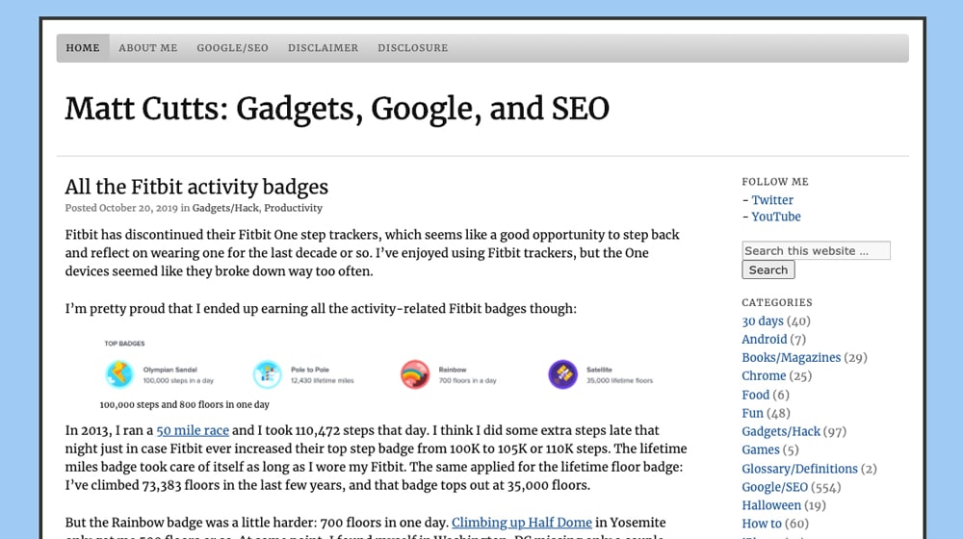This screenshot has width=963, height=539.
Task: Open the Disclosure page
Action: pos(413,48)
